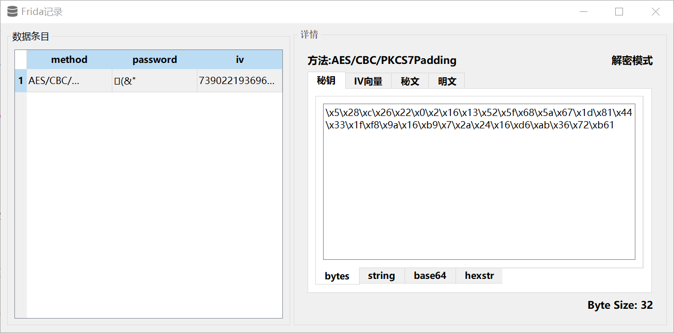Switch to the 秘钥 tab

[326, 81]
